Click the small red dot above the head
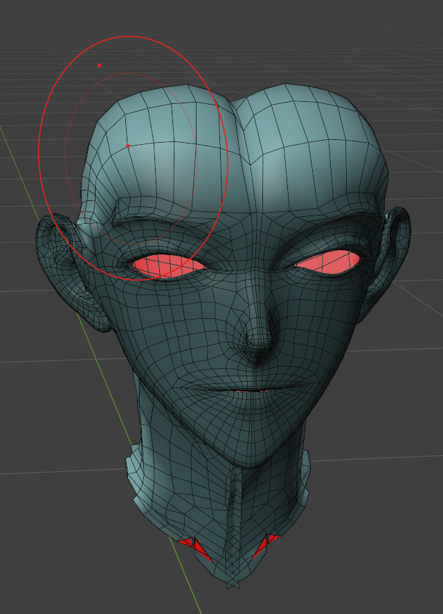Viewport: 443px width, 614px height. pyautogui.click(x=99, y=65)
